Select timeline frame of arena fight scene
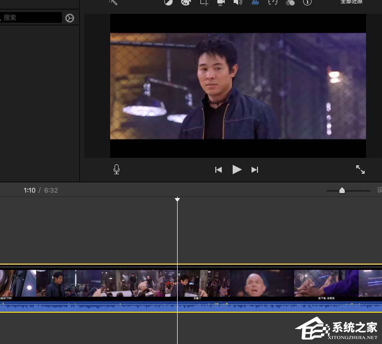Screen dimensions: 382x344 133,283
